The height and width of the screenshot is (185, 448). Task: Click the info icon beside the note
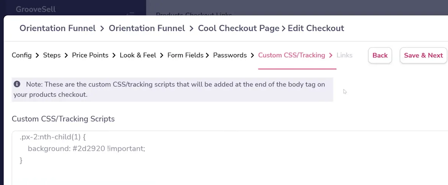coord(17,84)
